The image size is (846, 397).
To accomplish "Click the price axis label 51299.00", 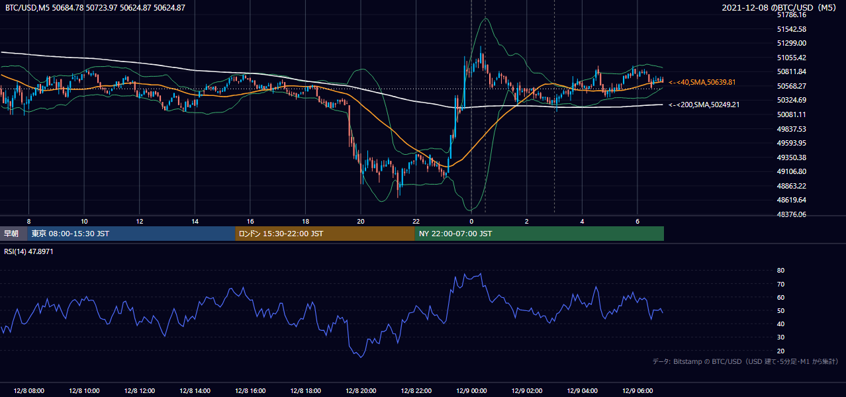I will (x=791, y=43).
